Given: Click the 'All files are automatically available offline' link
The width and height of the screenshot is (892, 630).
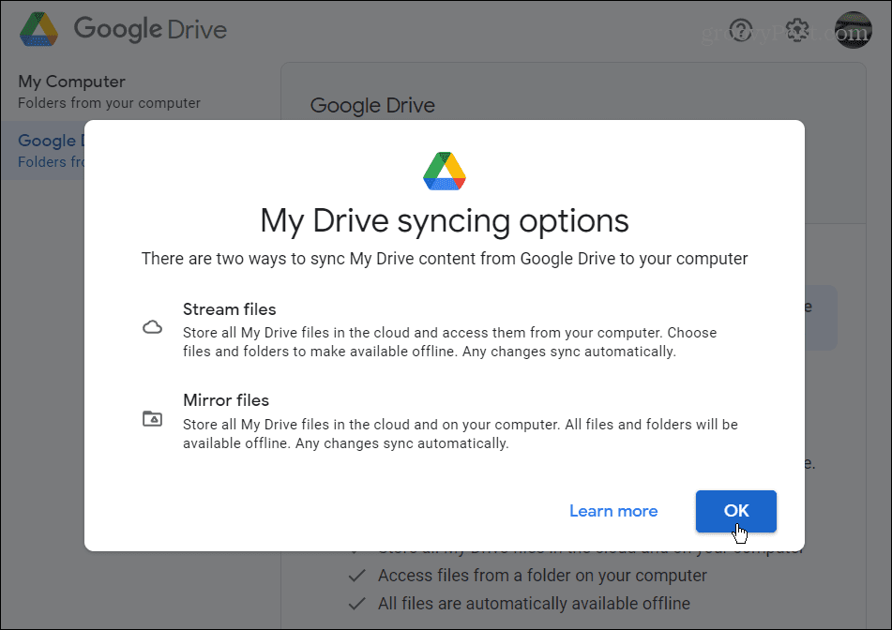Looking at the screenshot, I should 534,603.
